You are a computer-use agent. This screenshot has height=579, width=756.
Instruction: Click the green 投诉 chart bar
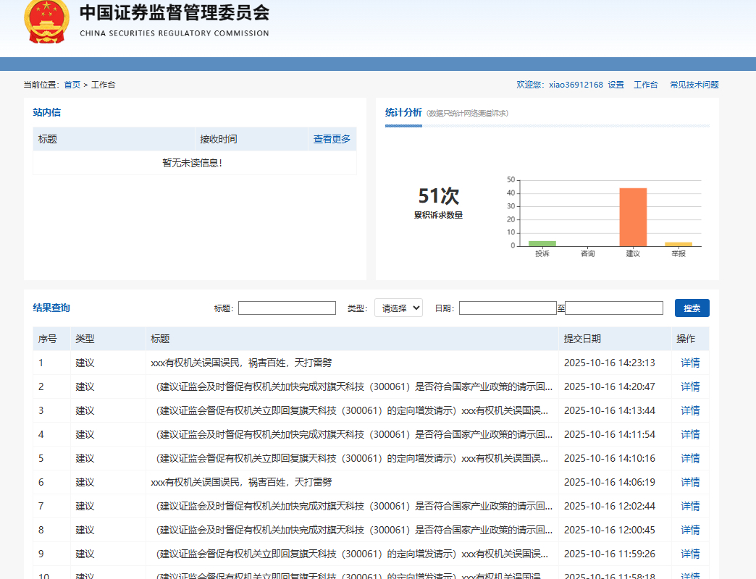(x=542, y=243)
